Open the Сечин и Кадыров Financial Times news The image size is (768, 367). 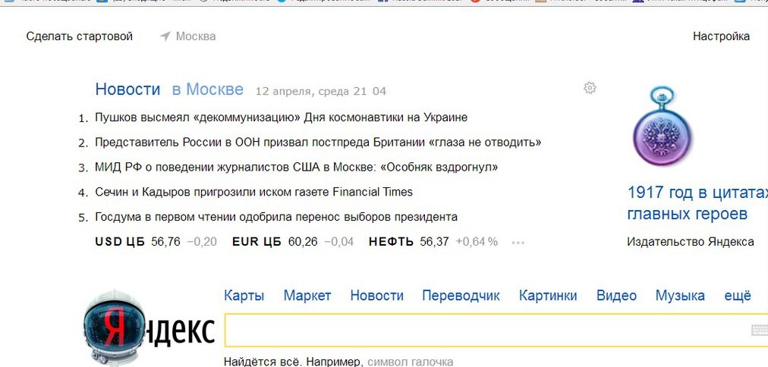click(253, 192)
